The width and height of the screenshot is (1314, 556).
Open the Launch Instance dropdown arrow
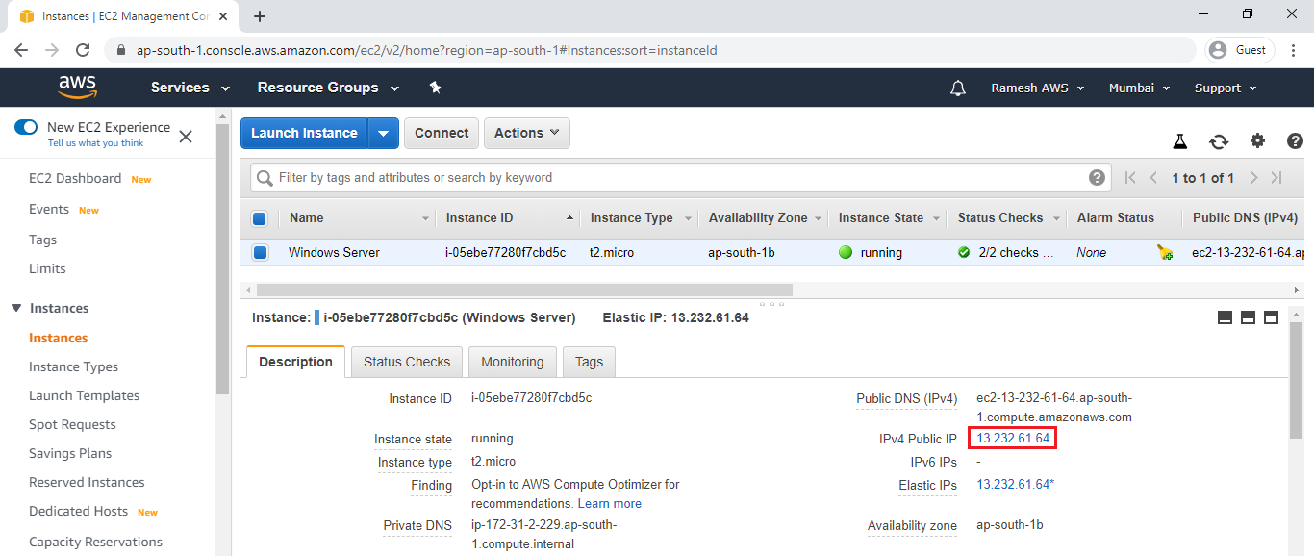coord(383,134)
